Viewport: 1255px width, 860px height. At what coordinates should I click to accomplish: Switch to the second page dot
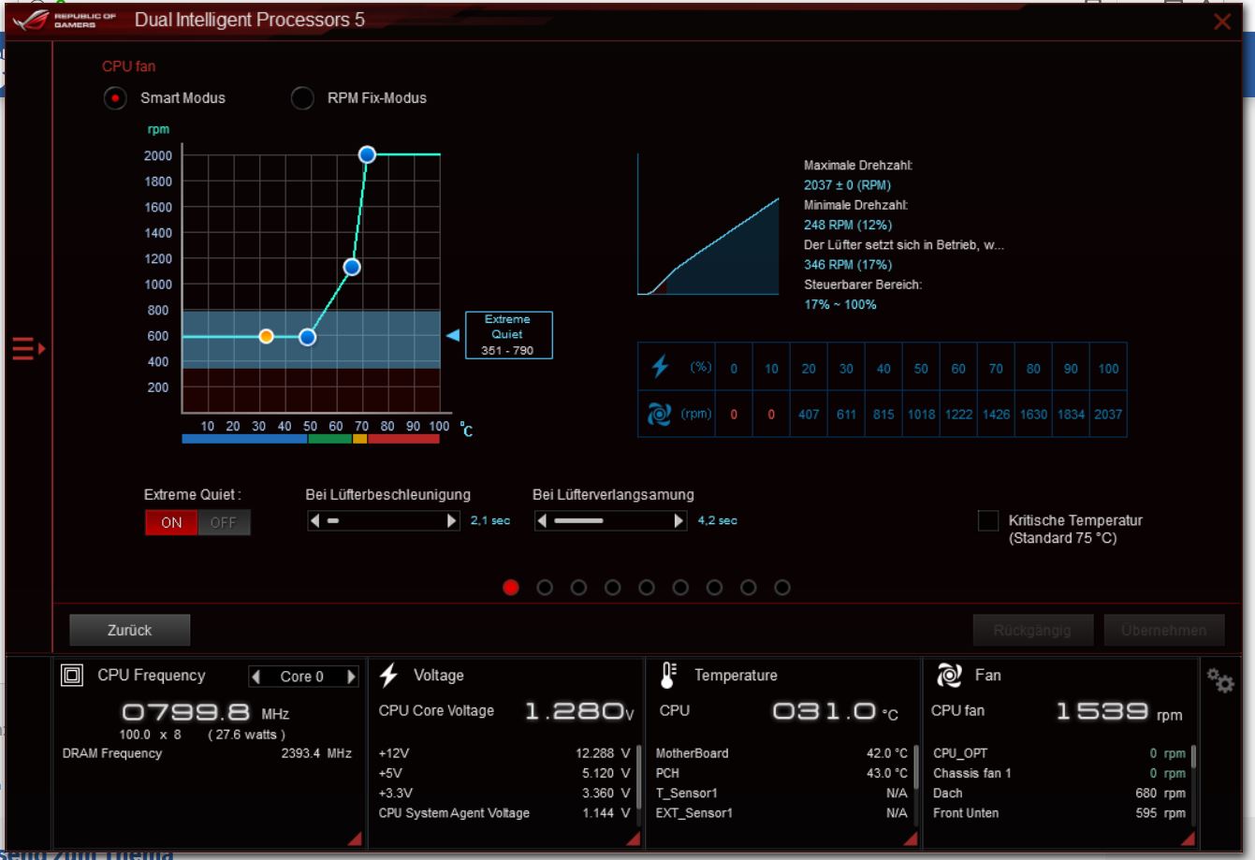(545, 588)
